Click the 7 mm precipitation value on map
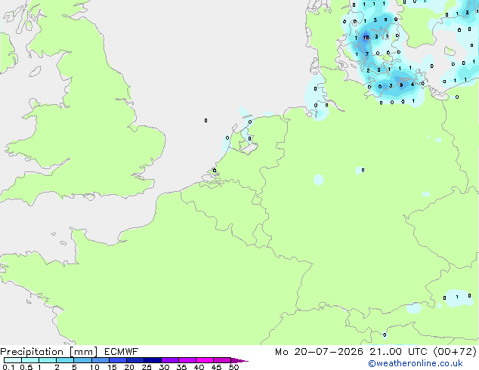Screen dimensions: 479x370 click(x=367, y=54)
